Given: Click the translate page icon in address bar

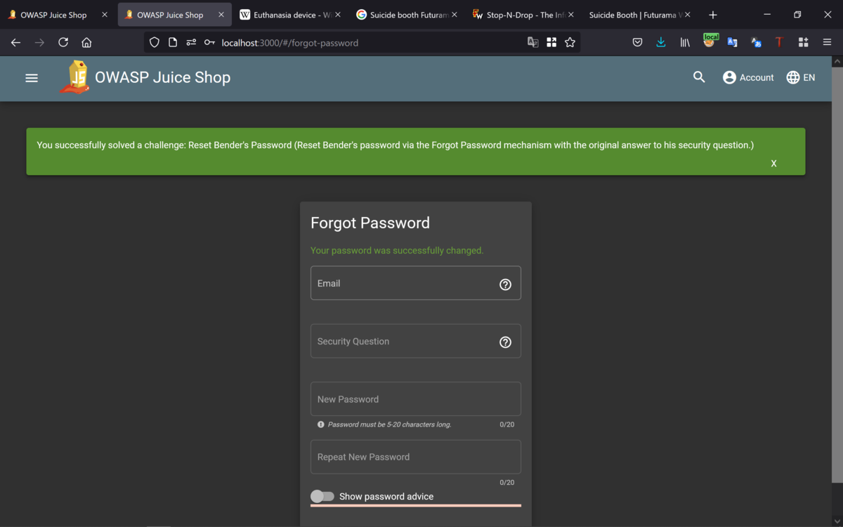Looking at the screenshot, I should (x=533, y=42).
